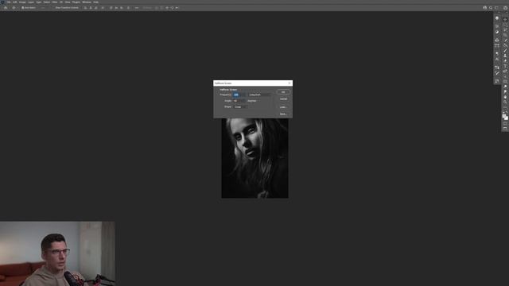Open the File menu

click(x=9, y=2)
